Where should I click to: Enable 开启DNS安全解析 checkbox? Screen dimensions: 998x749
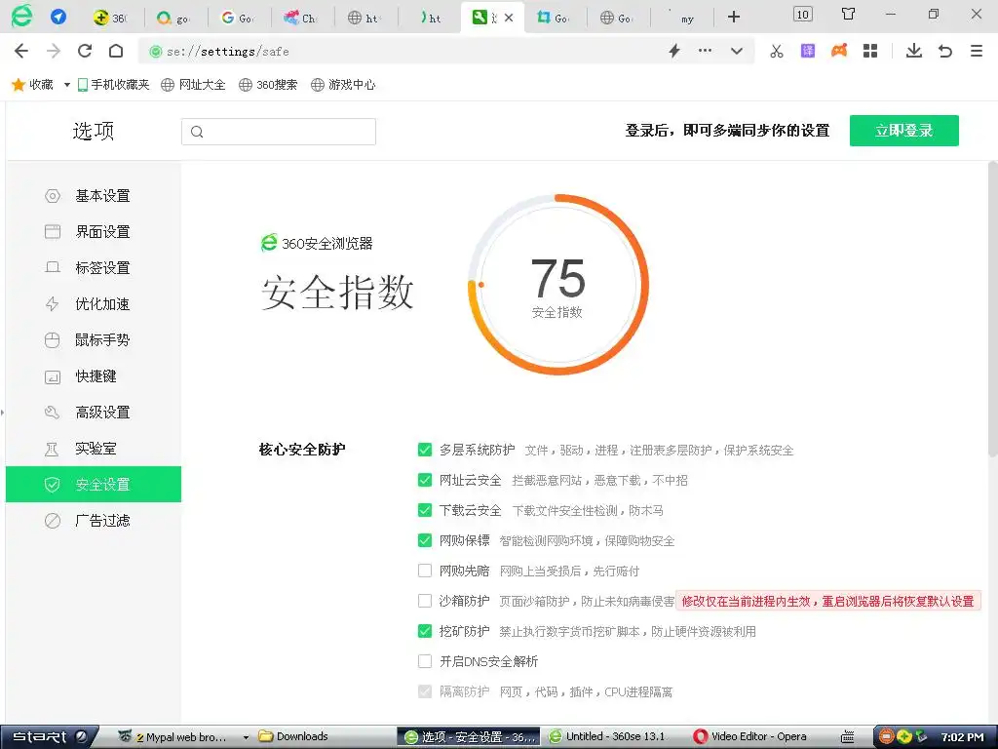(425, 661)
